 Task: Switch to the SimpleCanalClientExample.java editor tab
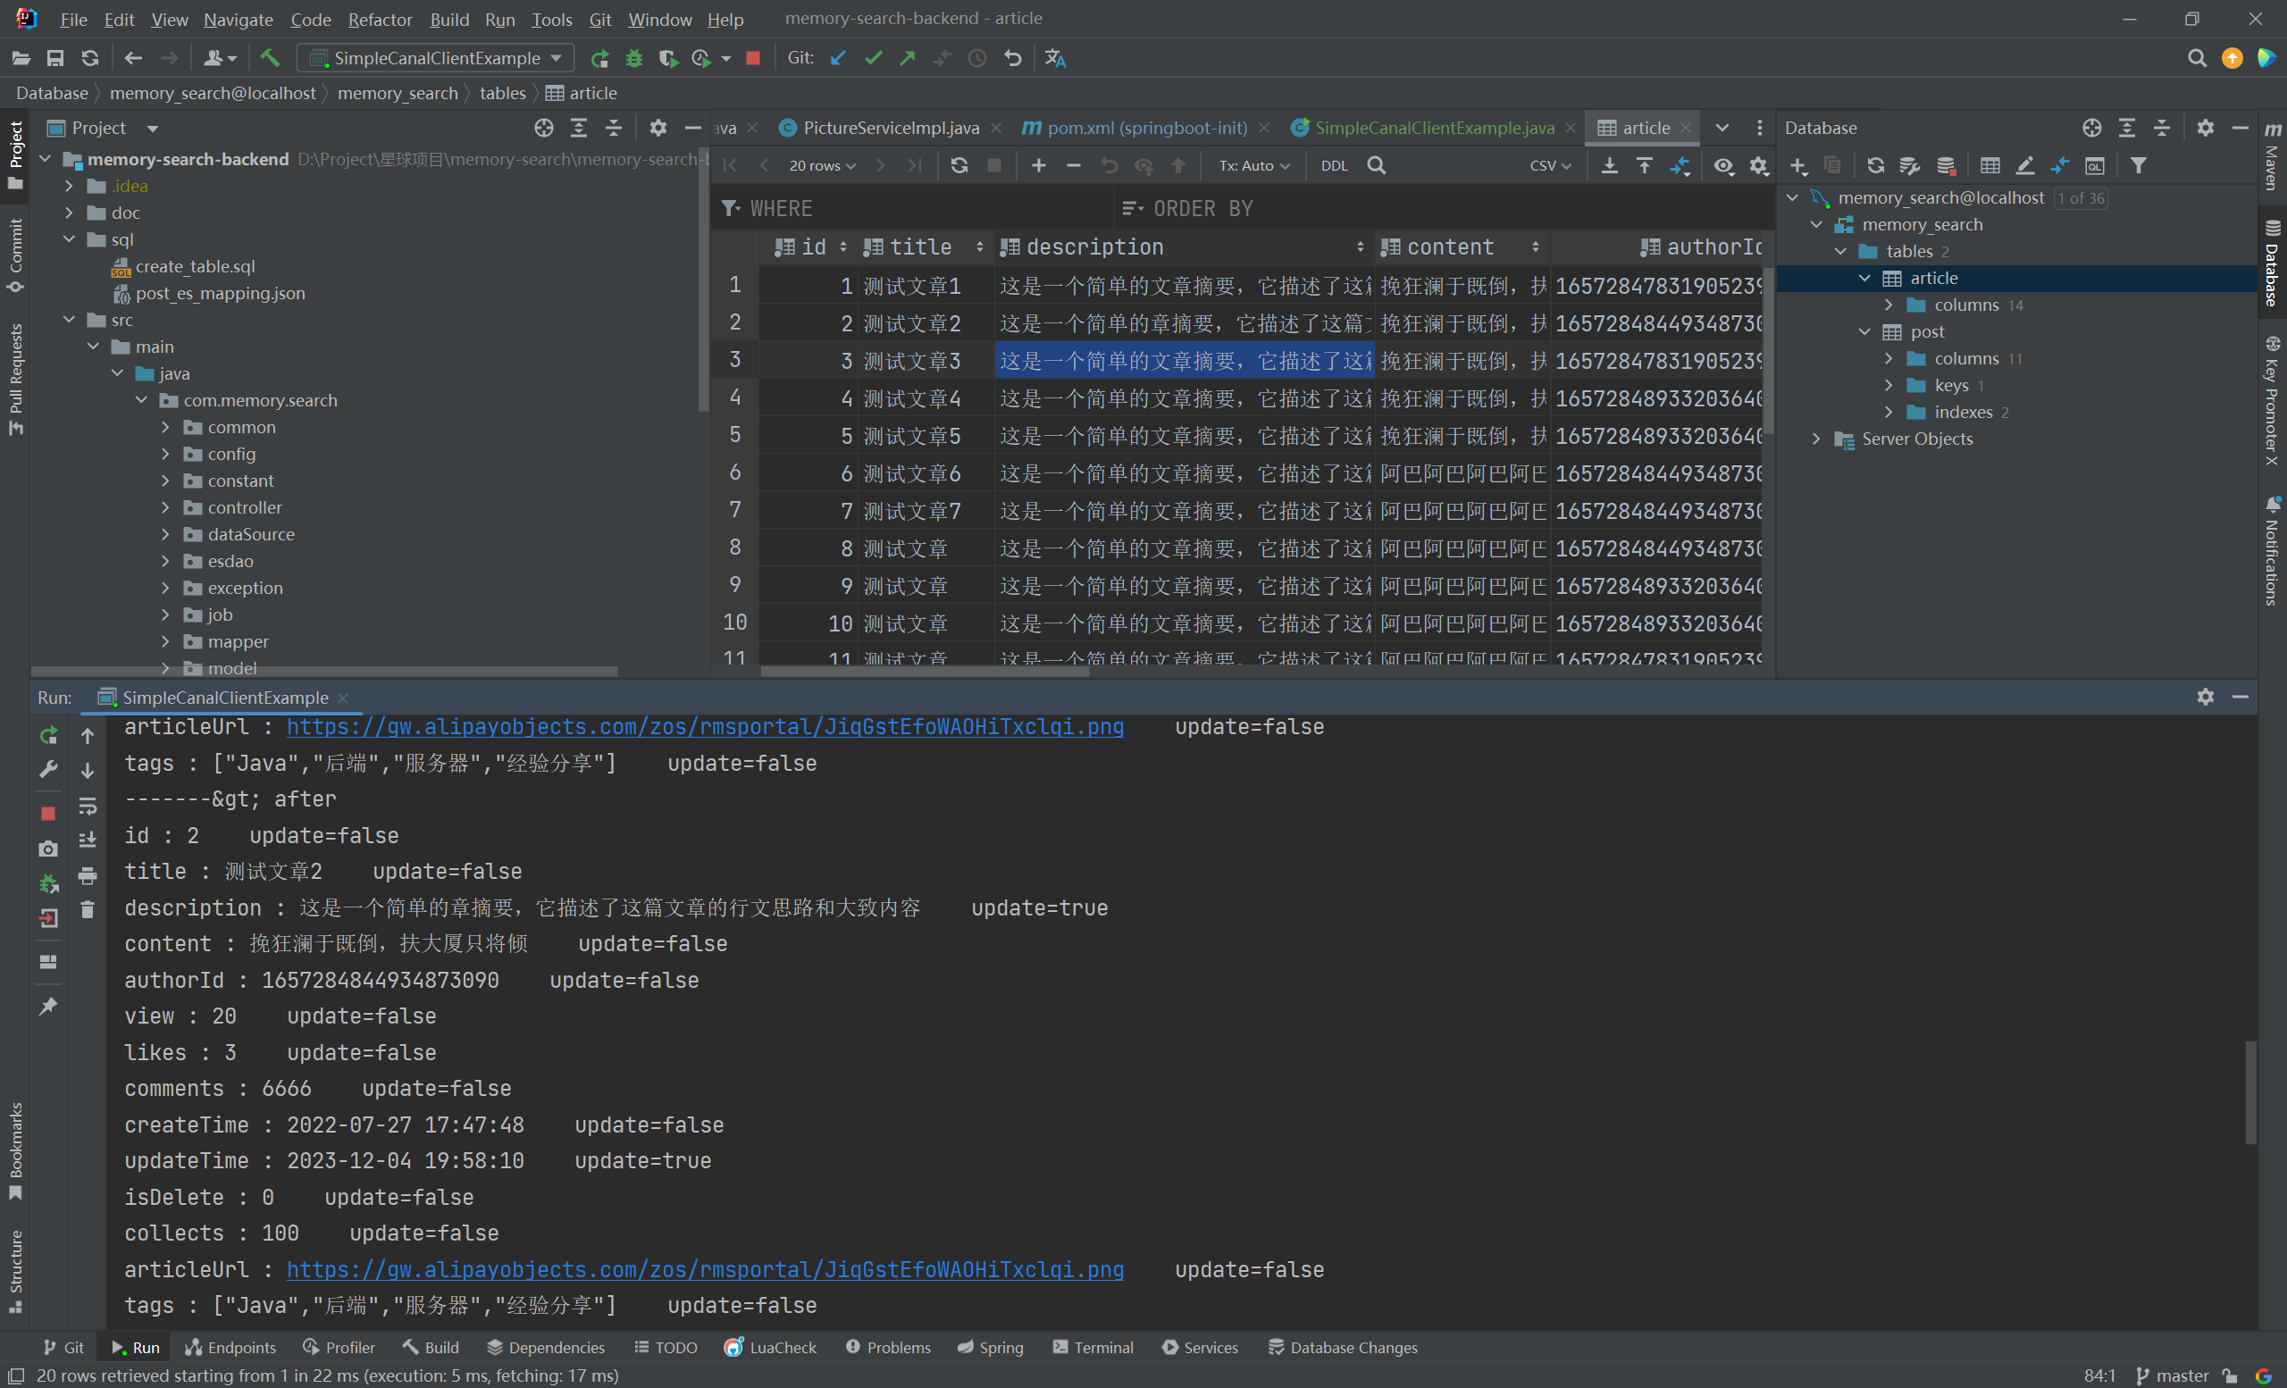[1432, 128]
